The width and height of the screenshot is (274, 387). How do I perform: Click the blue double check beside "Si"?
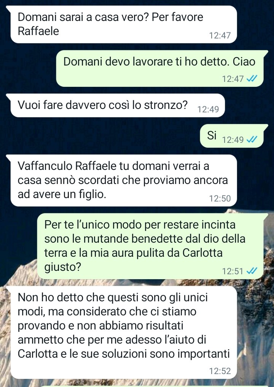pos(252,140)
